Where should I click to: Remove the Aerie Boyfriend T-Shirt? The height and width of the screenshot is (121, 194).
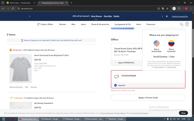pyautogui.click(x=34, y=87)
